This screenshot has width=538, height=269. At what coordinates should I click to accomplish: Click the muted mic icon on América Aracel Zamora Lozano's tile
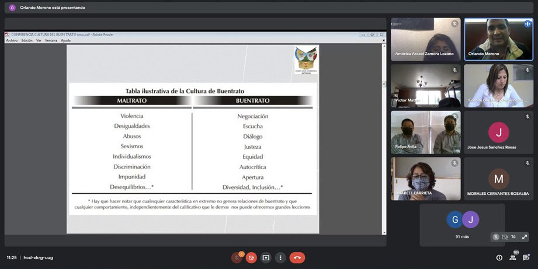(x=454, y=24)
